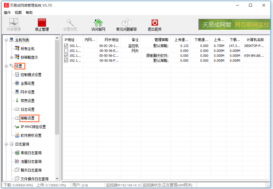
Task: Click the WIN-8N1AE... computer name cell
Action: point(254,55)
